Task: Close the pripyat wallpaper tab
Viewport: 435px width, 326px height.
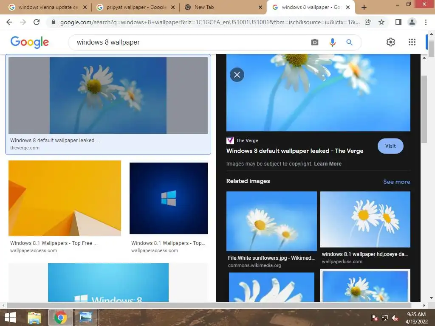Action: pos(173,7)
